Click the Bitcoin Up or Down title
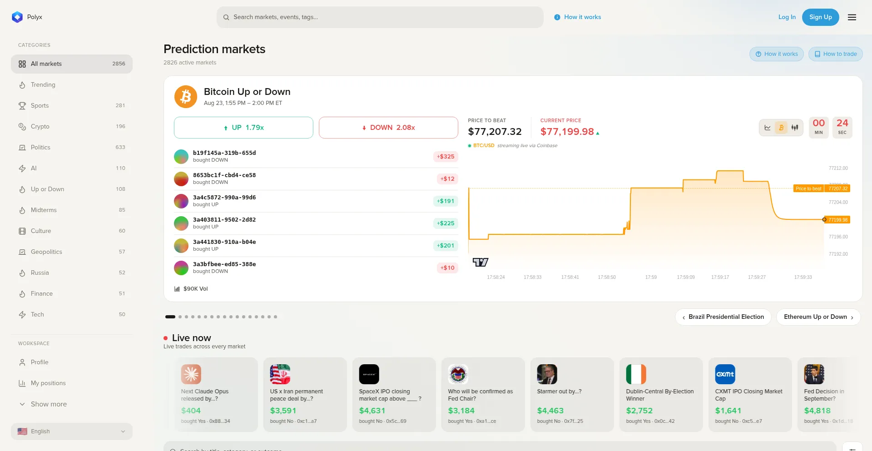Screen dimensions: 872x451 [247, 92]
